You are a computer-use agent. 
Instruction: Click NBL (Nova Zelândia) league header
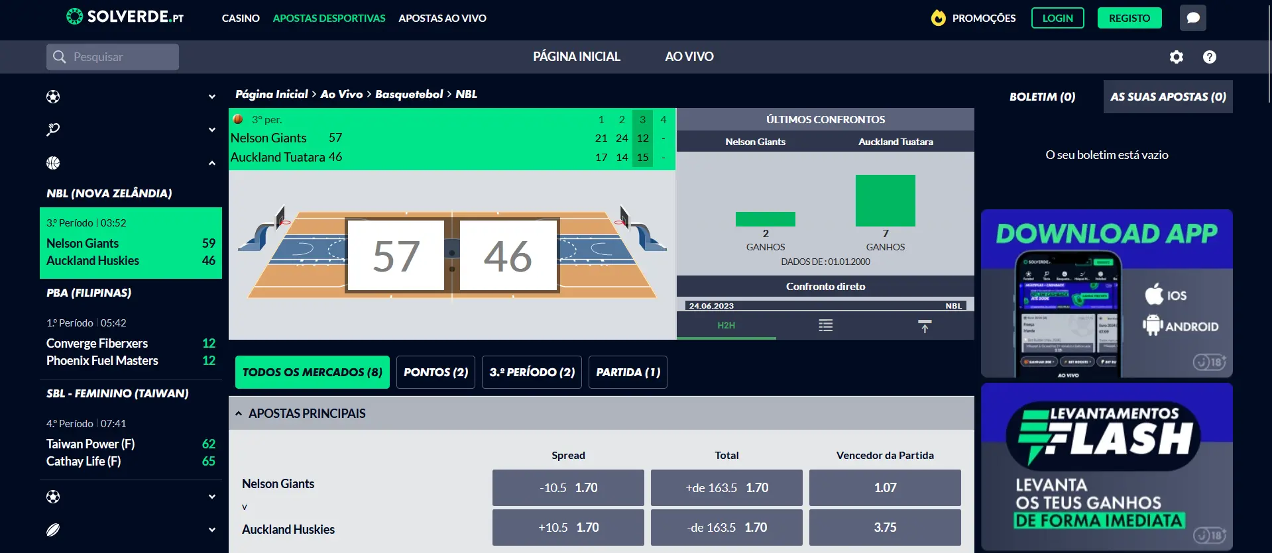tap(109, 193)
